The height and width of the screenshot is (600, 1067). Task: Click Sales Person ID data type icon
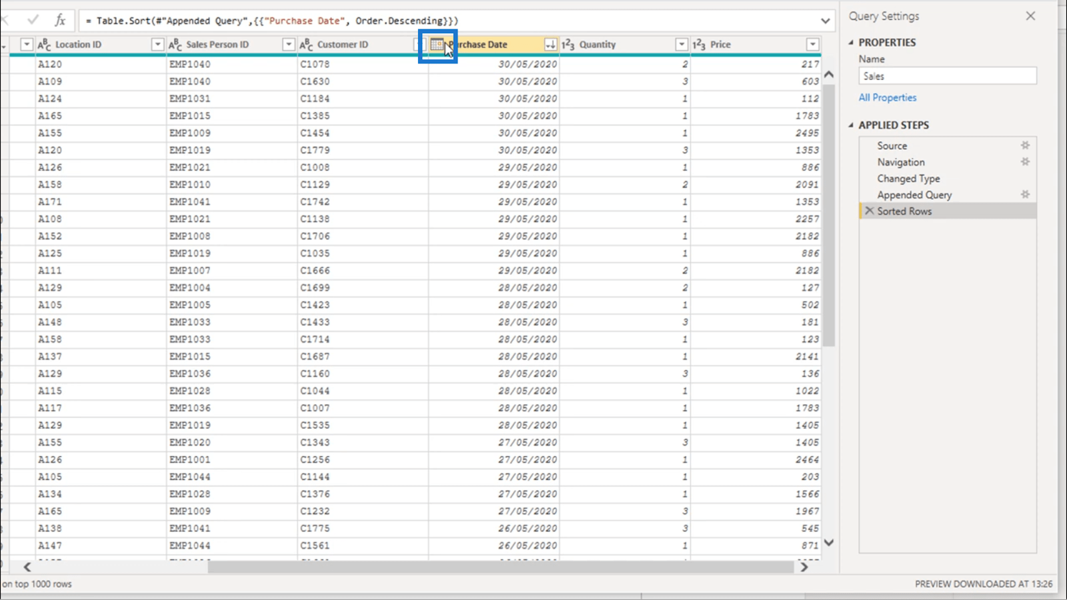175,45
